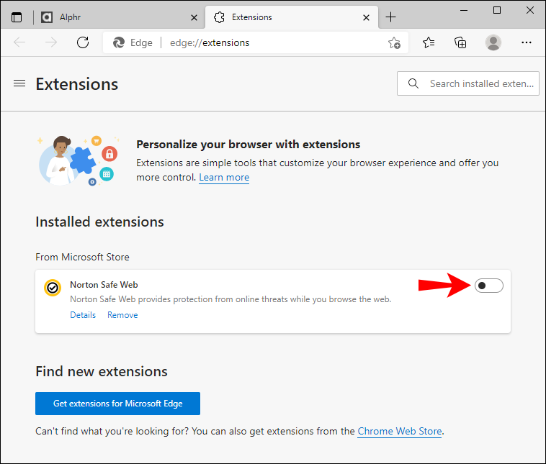546x464 pixels.
Task: Click the user profile avatar icon
Action: click(x=493, y=42)
